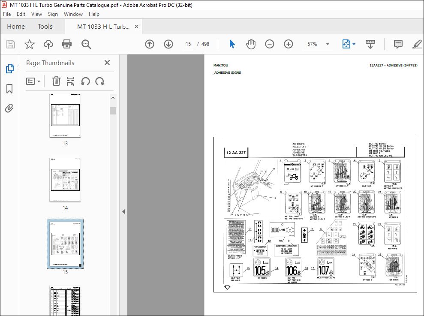Open the find text magnifier tool
The height and width of the screenshot is (316, 424).
click(86, 44)
